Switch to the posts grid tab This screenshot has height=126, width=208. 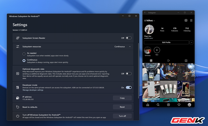pos(151,61)
